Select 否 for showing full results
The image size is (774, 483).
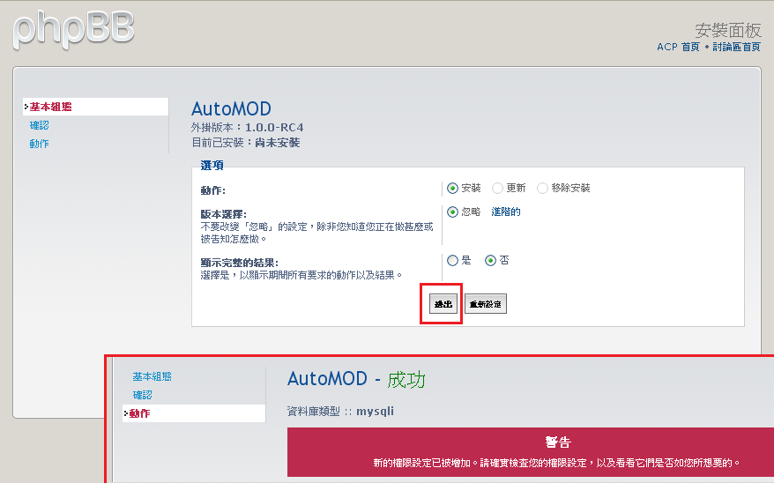tap(490, 260)
